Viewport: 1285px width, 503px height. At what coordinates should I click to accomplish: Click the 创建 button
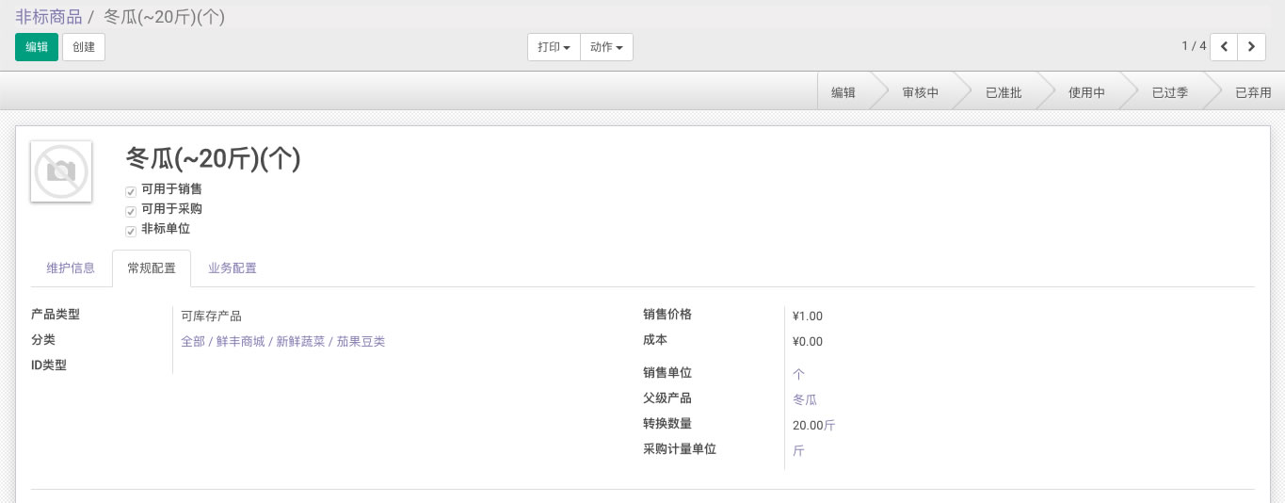coord(84,47)
